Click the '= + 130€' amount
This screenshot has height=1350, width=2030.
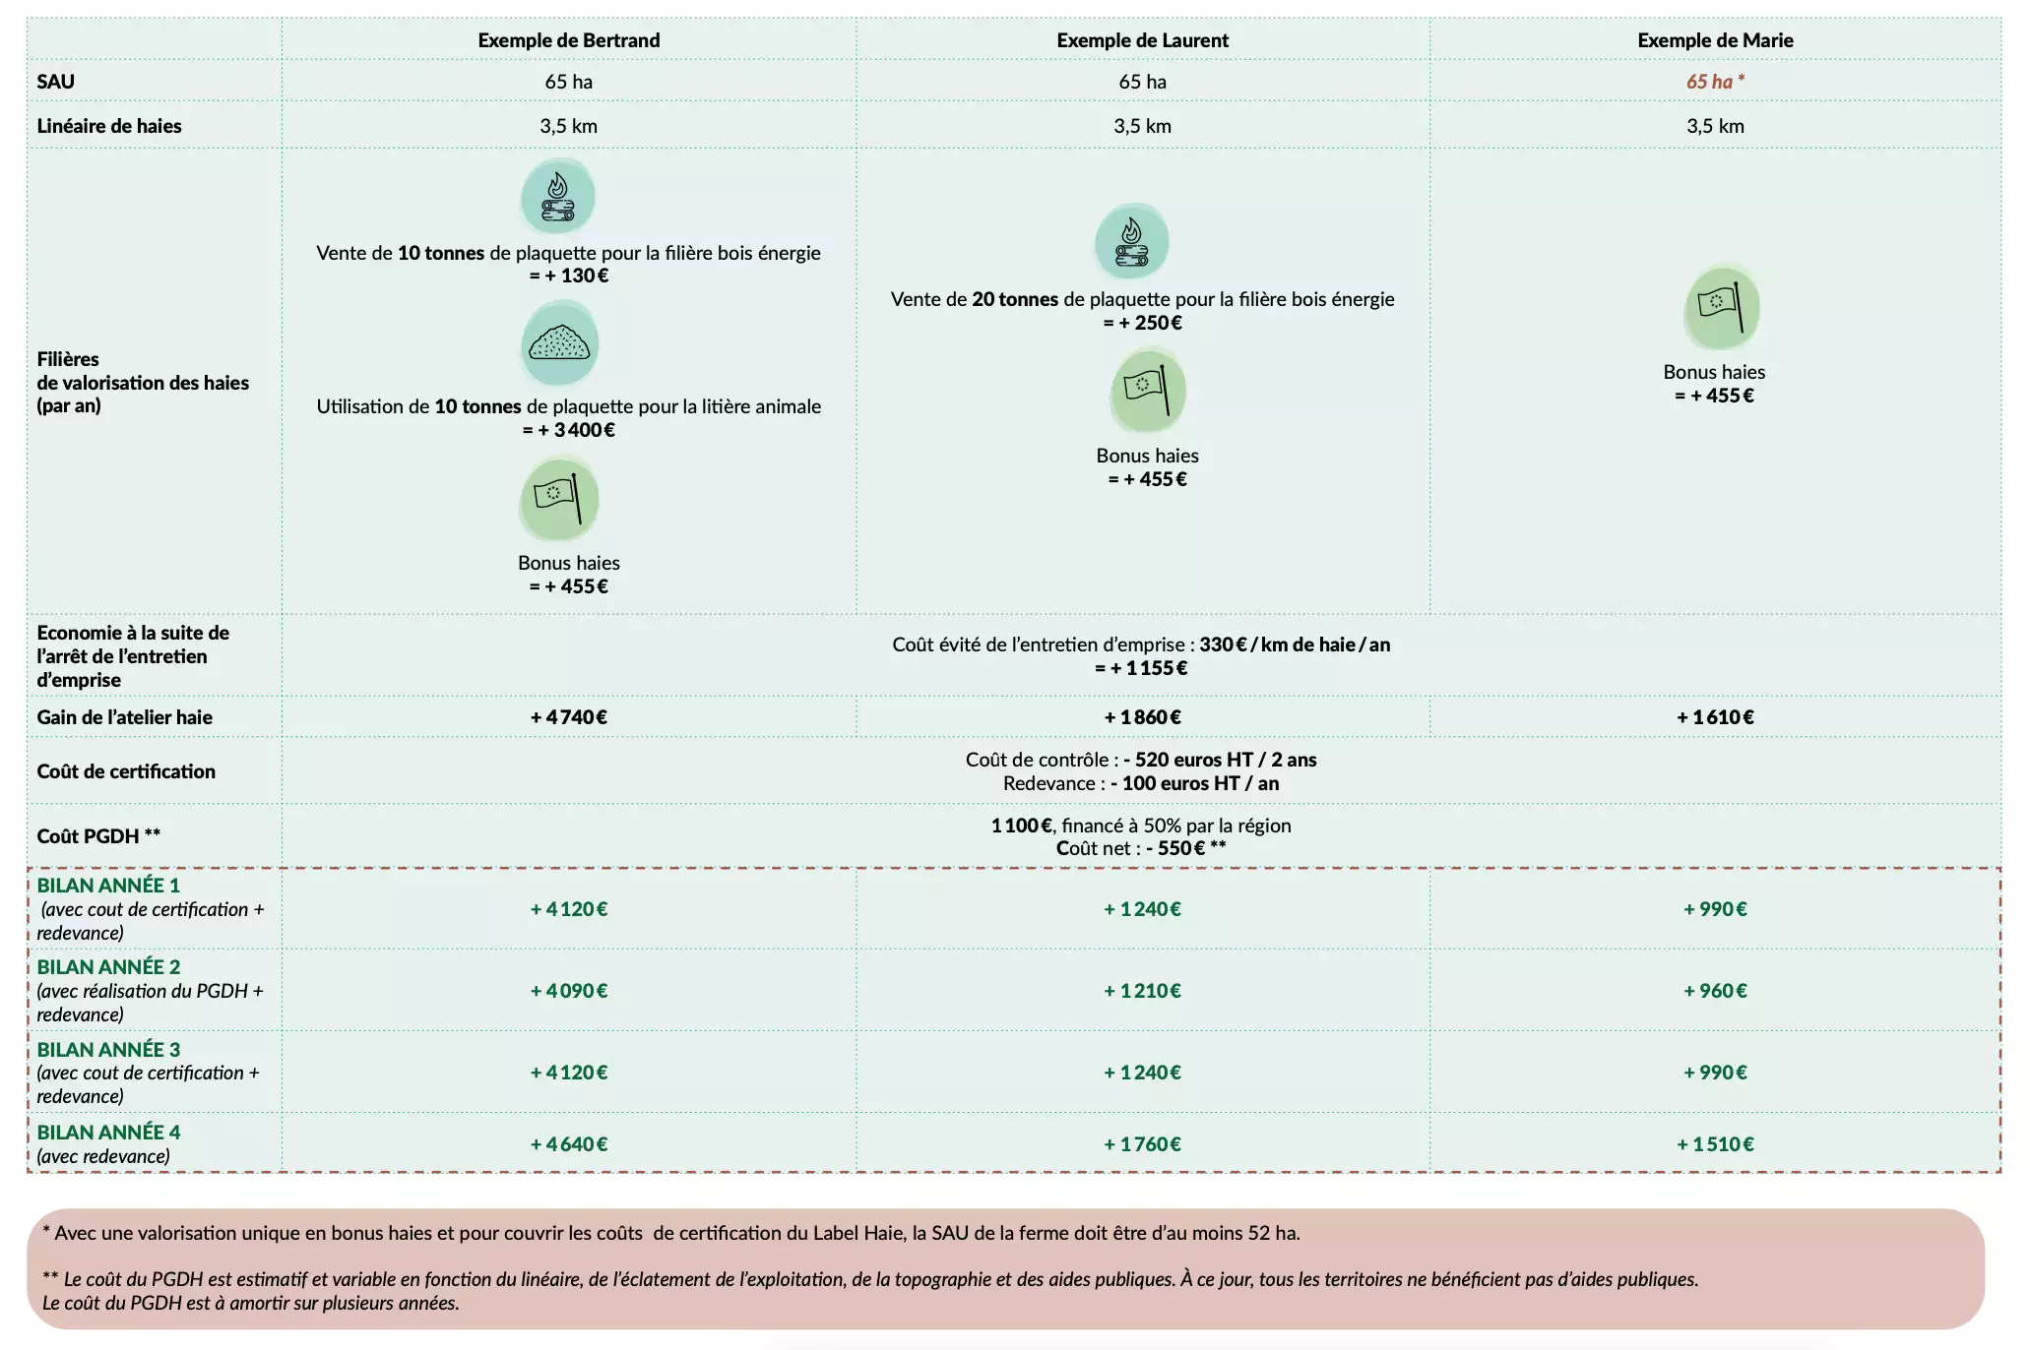tap(569, 276)
